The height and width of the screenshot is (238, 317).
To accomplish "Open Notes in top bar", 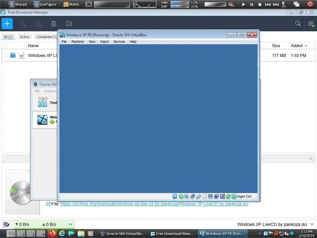I will tap(71, 4).
